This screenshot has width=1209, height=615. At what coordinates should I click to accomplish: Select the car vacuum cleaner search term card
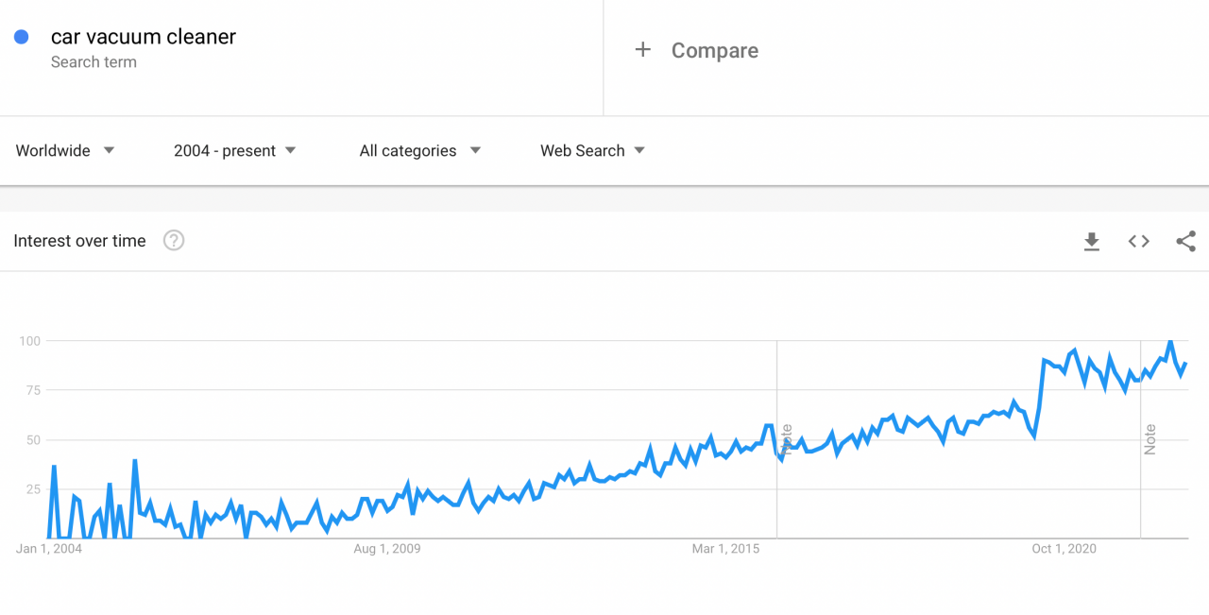(x=144, y=36)
